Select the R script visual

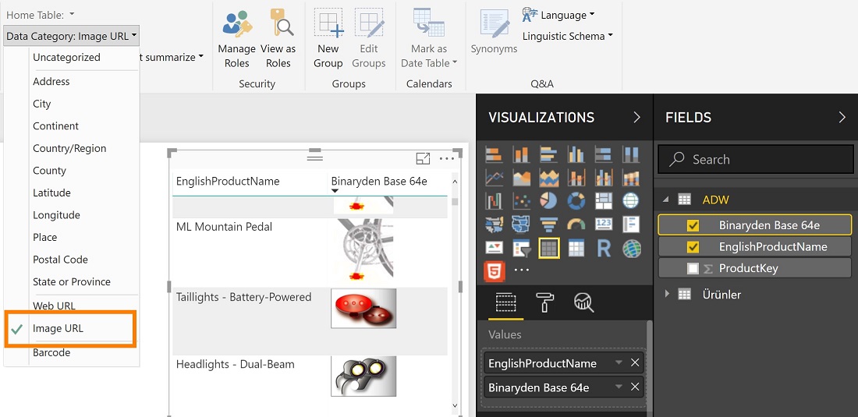[x=604, y=248]
